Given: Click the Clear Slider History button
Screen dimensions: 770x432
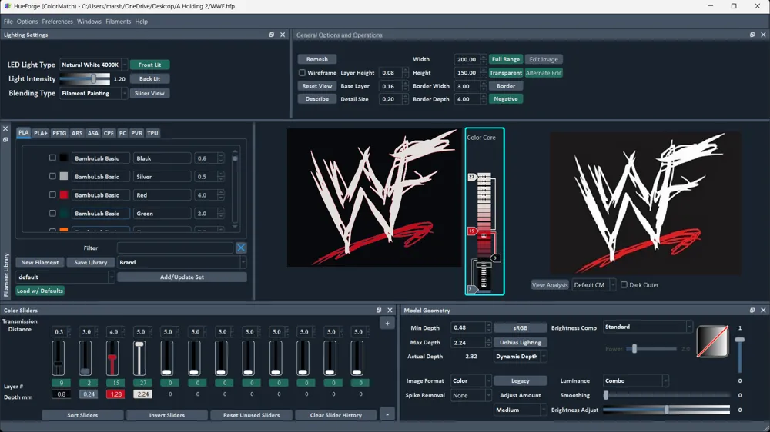Looking at the screenshot, I should (336, 415).
